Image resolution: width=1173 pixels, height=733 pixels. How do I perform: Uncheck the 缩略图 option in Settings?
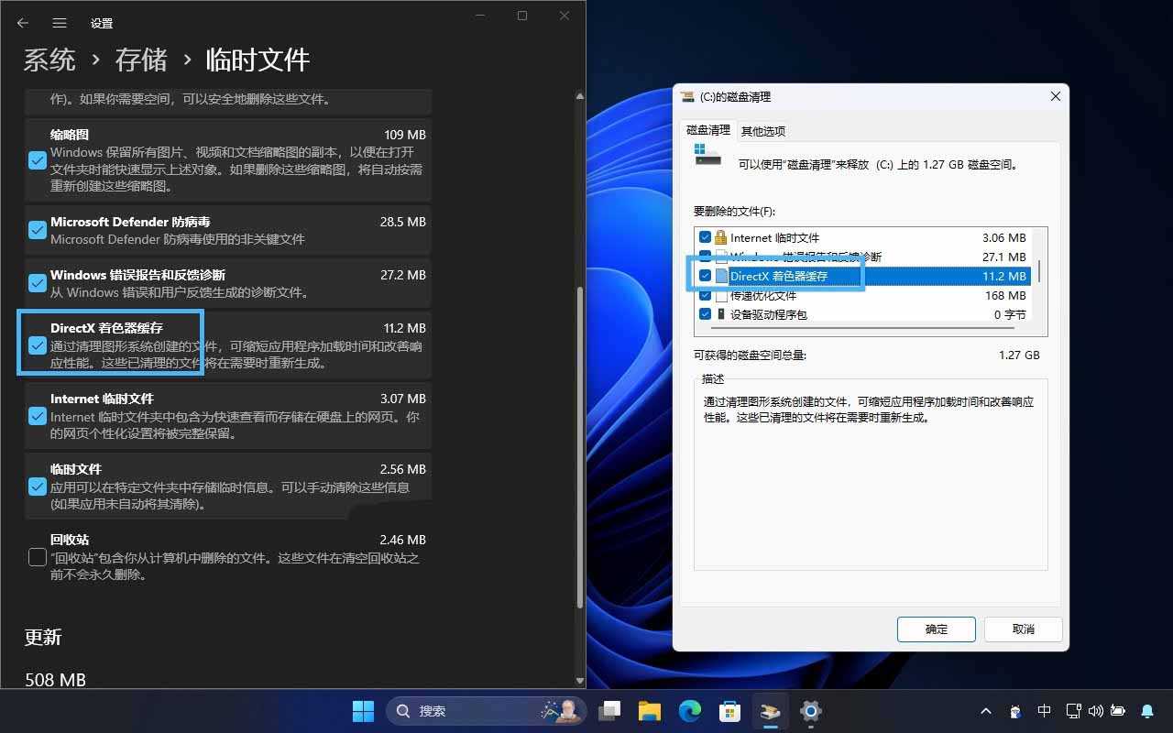click(37, 160)
